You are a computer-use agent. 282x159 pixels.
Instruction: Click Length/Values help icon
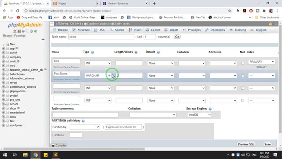click(x=136, y=52)
